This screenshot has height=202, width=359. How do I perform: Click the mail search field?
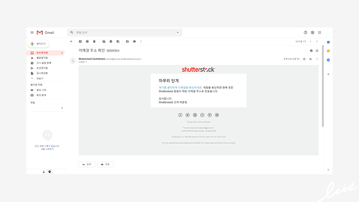(125, 32)
